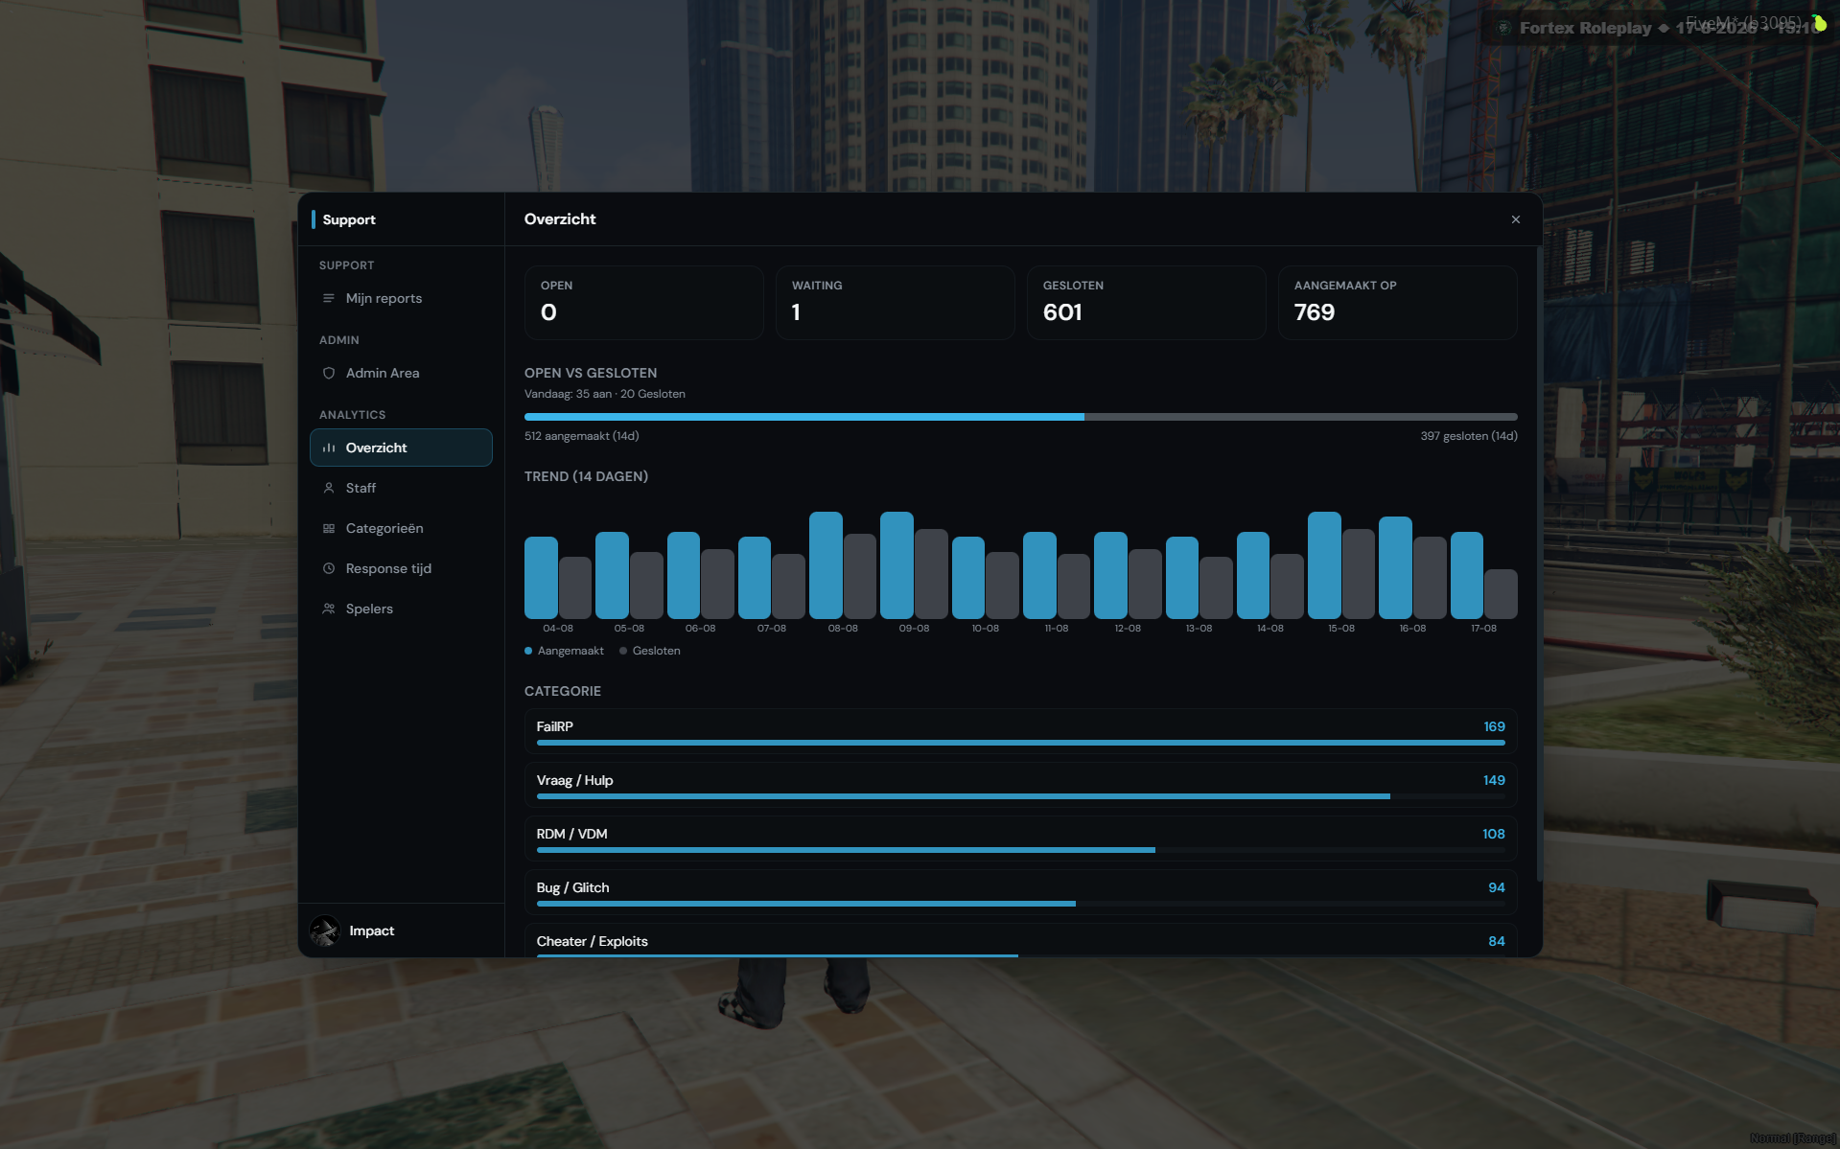The width and height of the screenshot is (1840, 1149).
Task: Click the Categorieën grid icon
Action: pos(329,528)
